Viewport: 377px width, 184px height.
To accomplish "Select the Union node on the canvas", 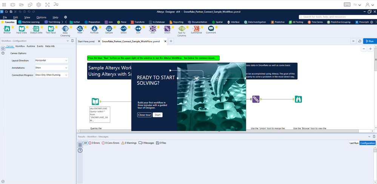I will [x=256, y=99].
